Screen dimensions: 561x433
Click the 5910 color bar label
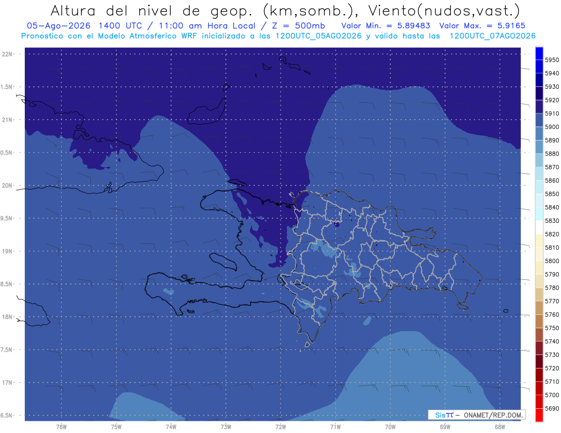click(x=552, y=114)
